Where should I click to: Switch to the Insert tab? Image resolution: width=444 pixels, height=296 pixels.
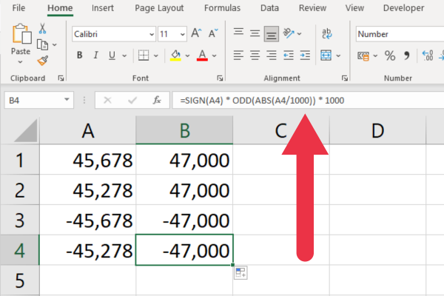click(103, 8)
